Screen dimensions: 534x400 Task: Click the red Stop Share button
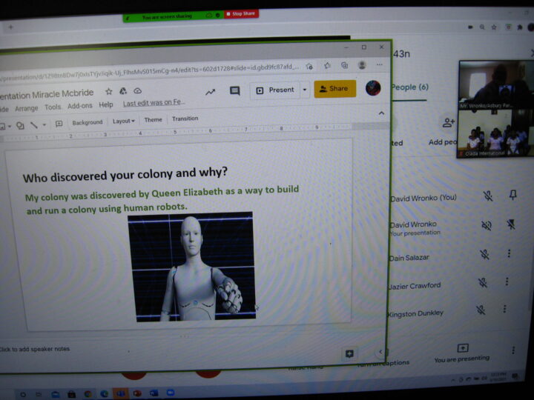(x=243, y=14)
